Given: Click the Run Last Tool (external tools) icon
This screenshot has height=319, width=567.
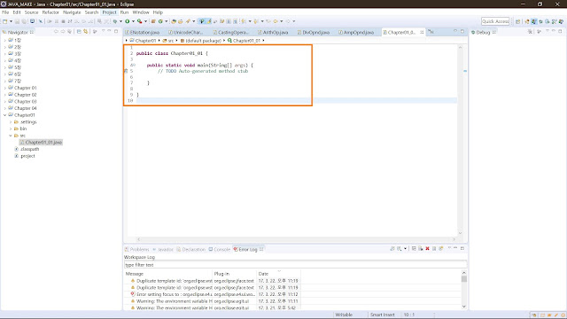Looking at the screenshot, I should [x=139, y=21].
